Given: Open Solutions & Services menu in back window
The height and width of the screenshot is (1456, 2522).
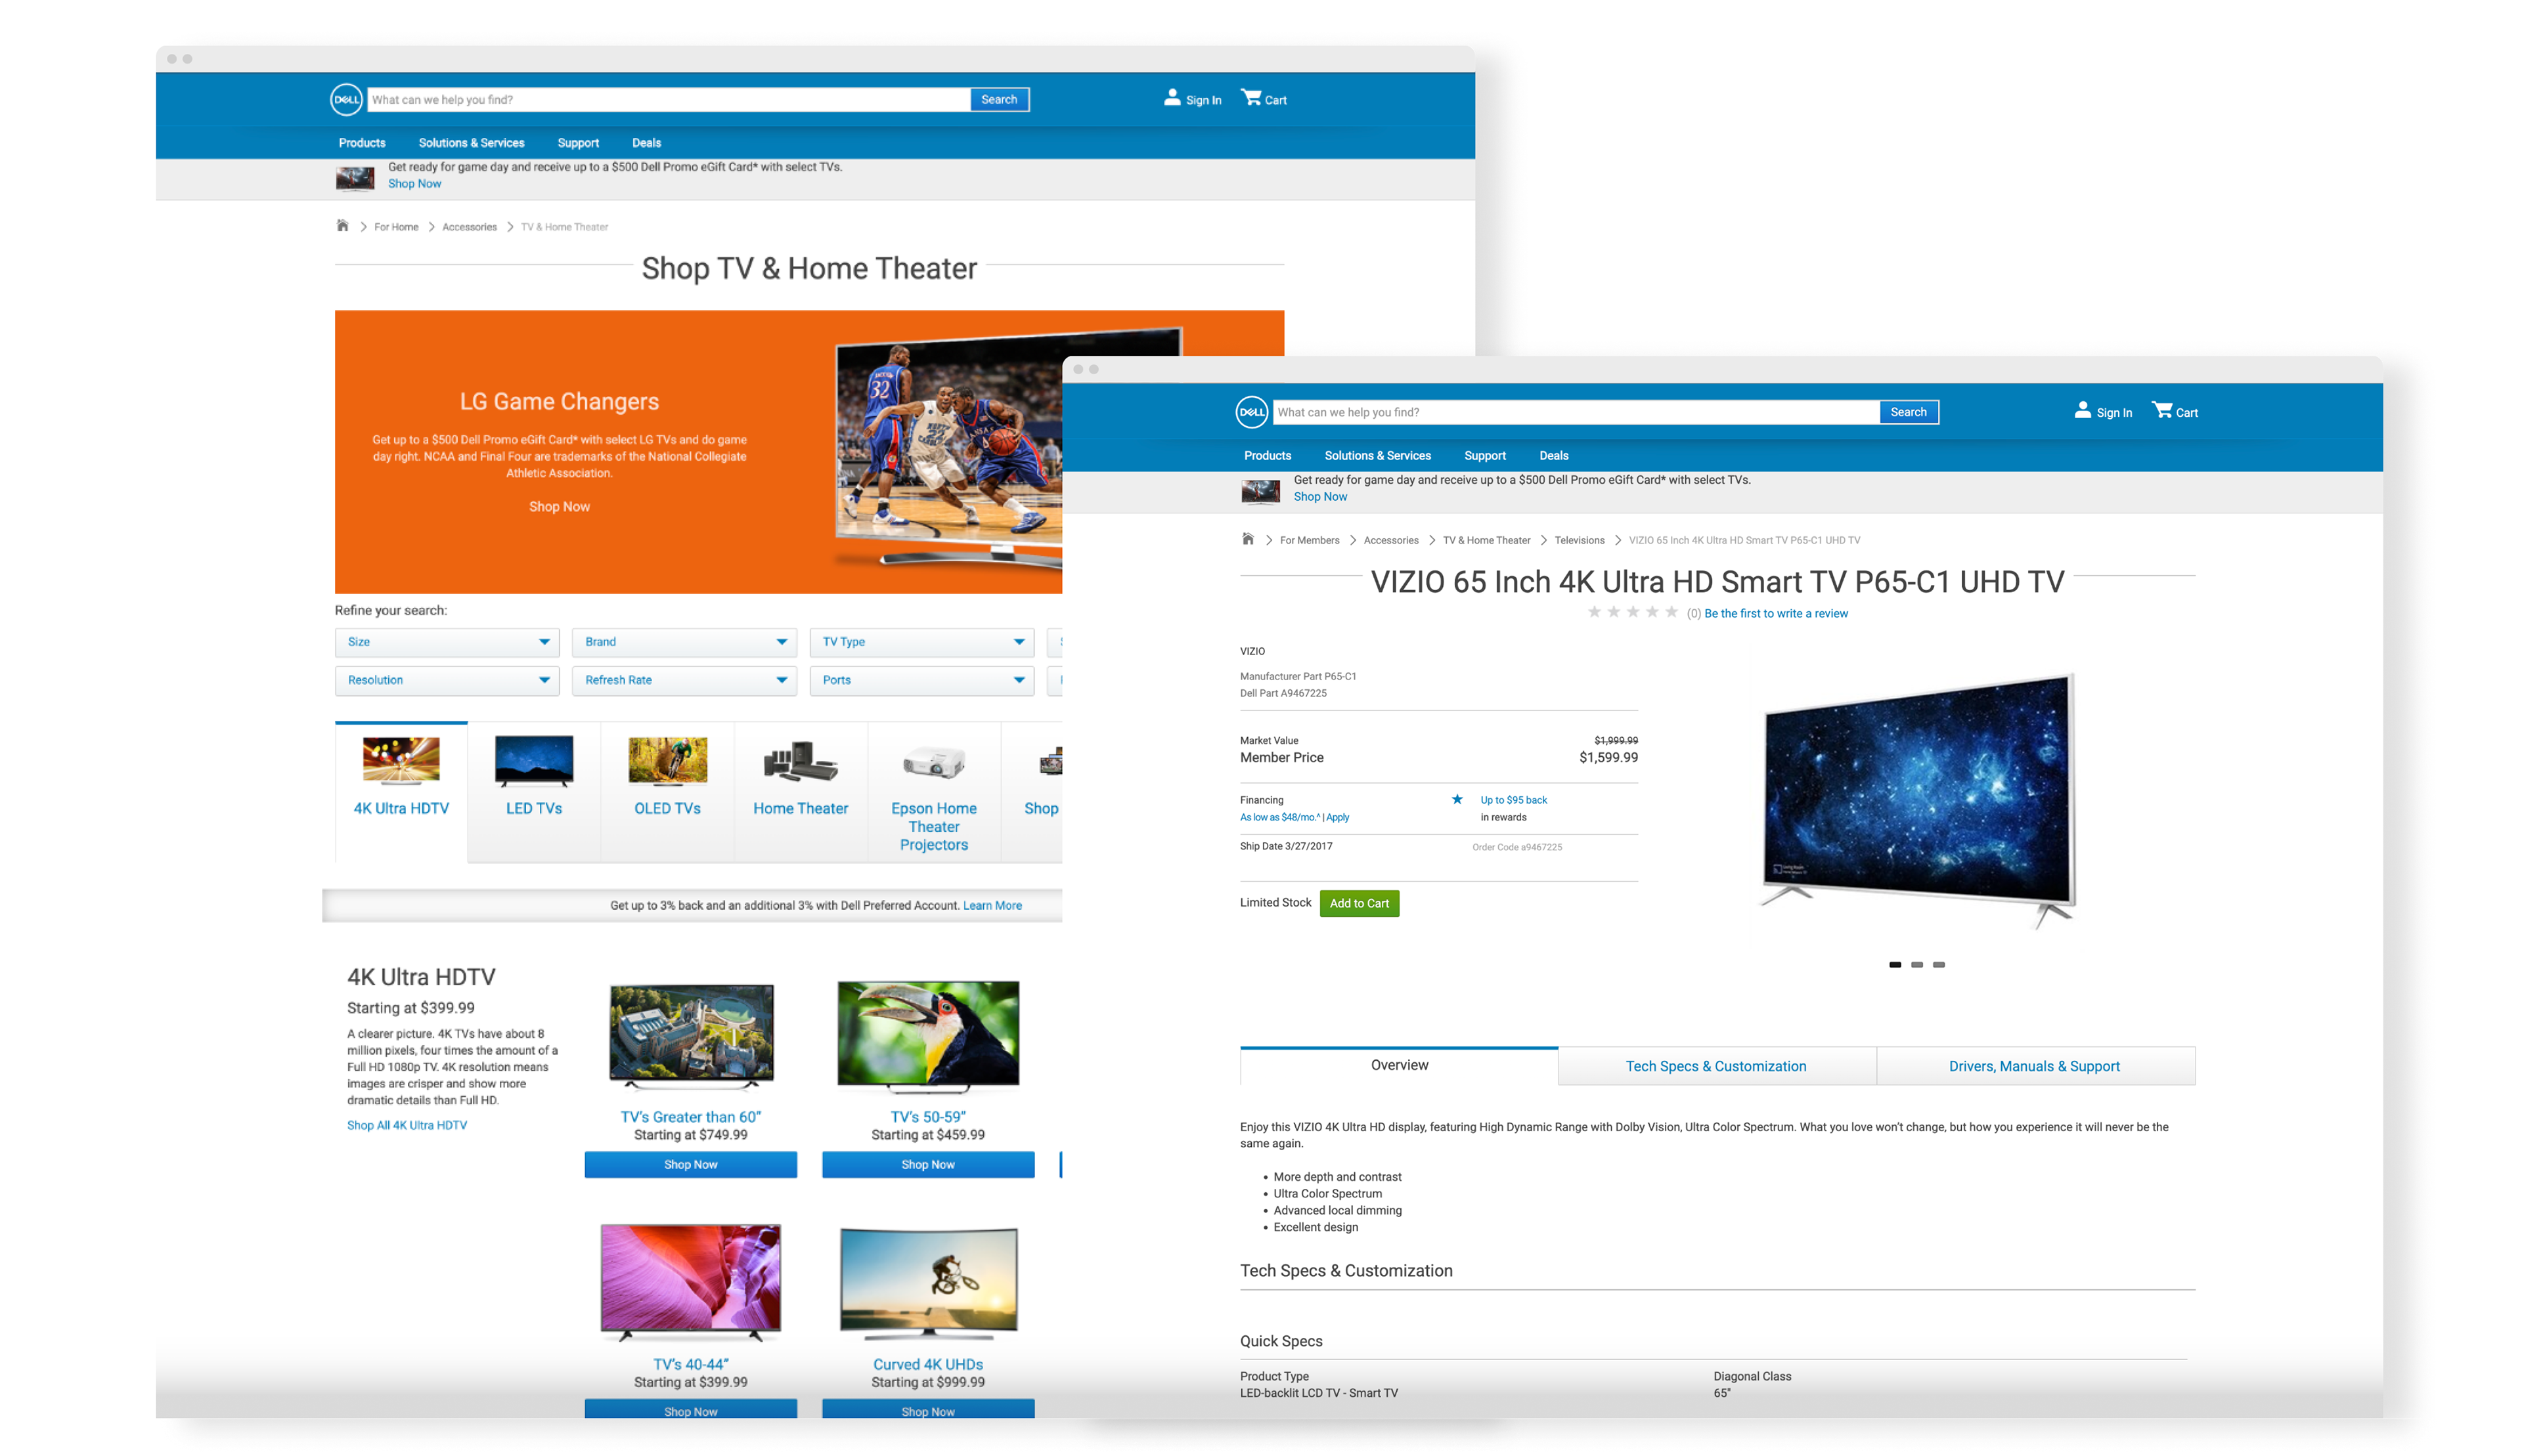Looking at the screenshot, I should click(471, 143).
